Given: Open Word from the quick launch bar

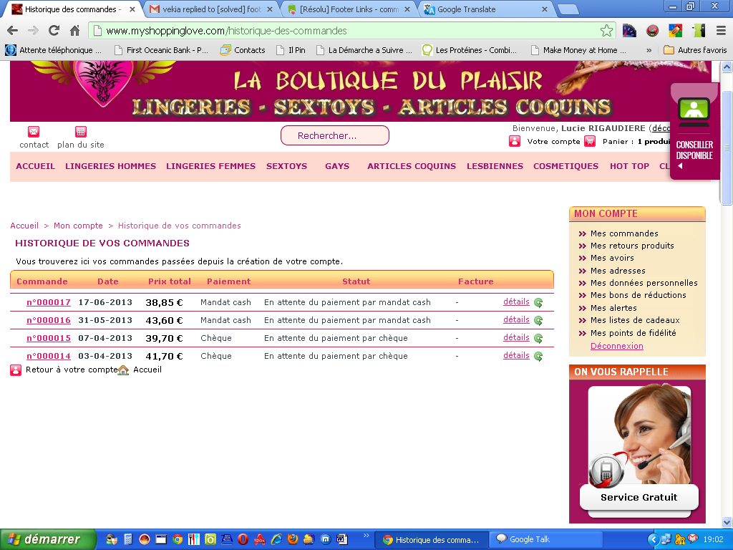Looking at the screenshot, I should [341, 539].
